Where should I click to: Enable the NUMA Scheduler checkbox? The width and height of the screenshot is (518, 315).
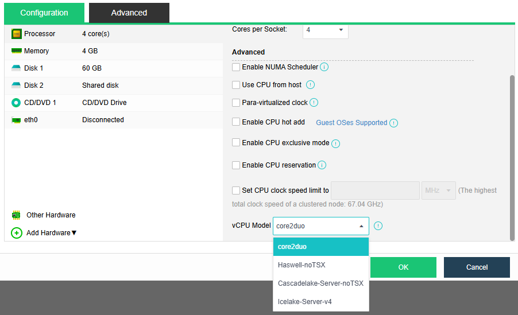(236, 67)
